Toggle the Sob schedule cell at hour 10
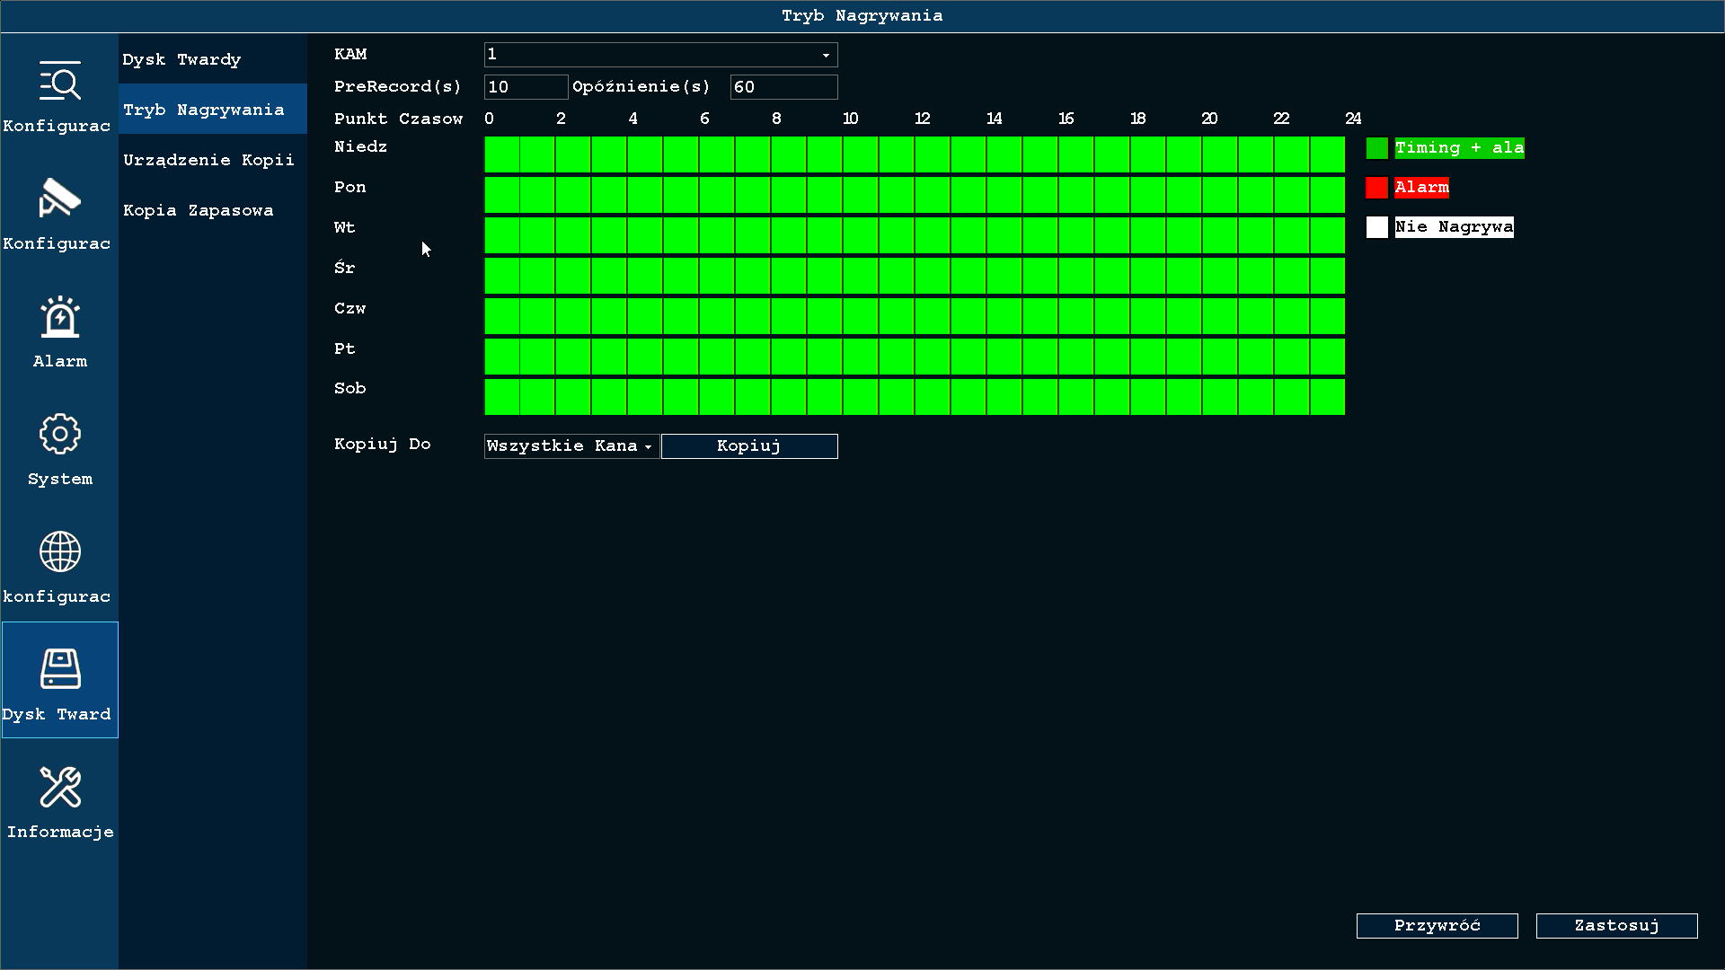The height and width of the screenshot is (970, 1725). tap(861, 397)
